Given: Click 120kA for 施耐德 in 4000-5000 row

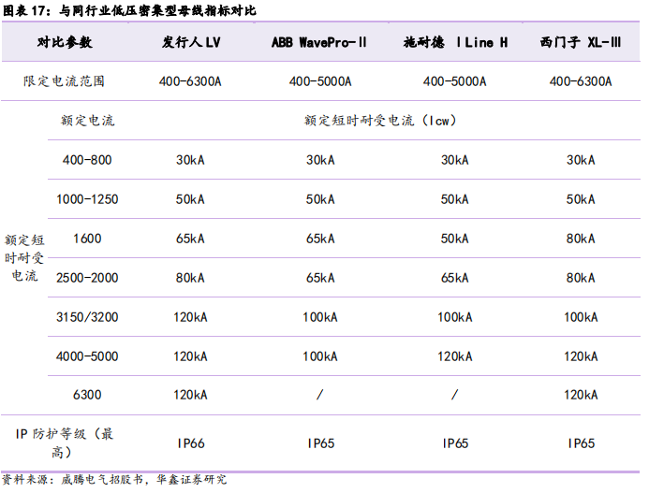Looking at the screenshot, I should (x=455, y=356).
